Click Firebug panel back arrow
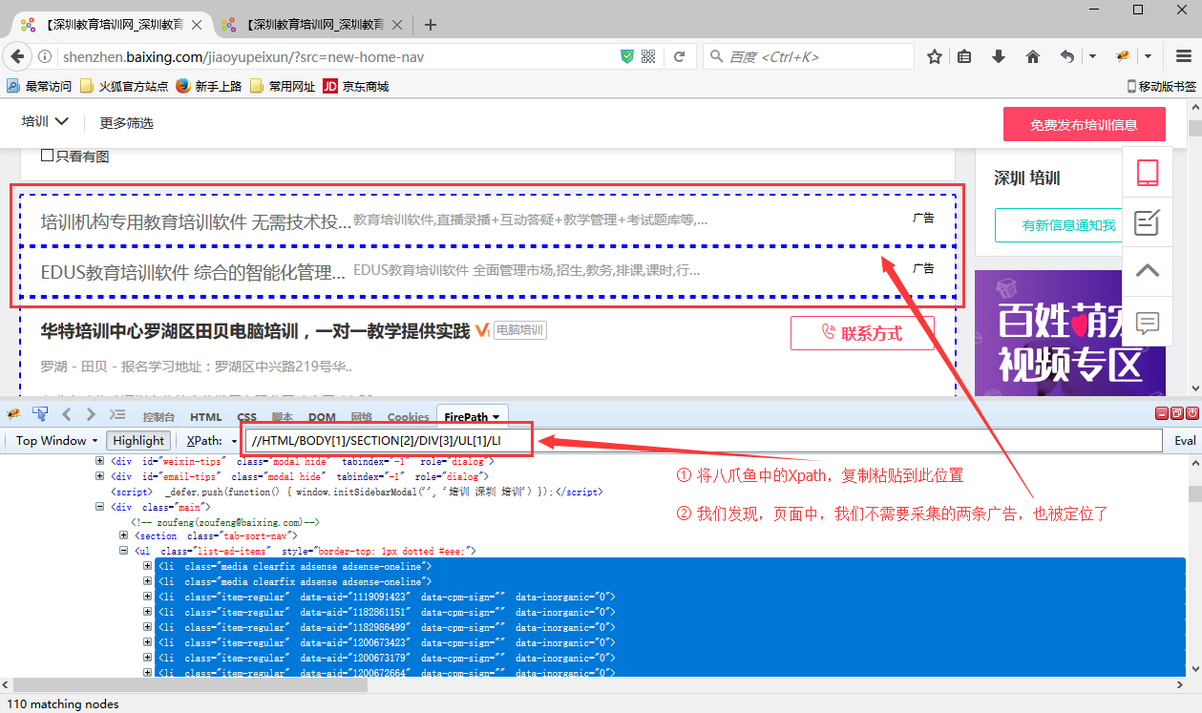 [x=67, y=414]
